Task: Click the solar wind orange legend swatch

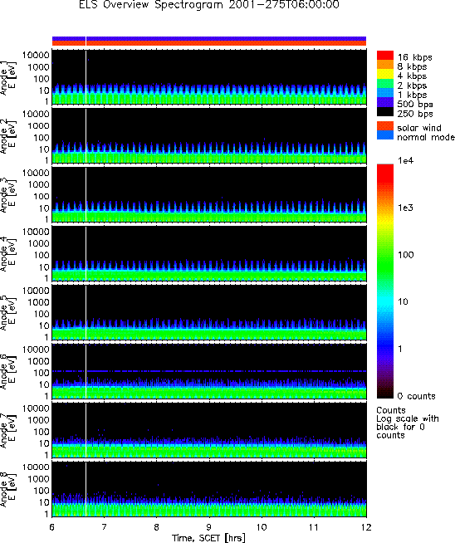Action: pos(385,125)
